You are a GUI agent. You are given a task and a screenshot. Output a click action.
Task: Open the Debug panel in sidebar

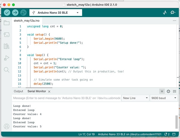[x=6, y=58]
